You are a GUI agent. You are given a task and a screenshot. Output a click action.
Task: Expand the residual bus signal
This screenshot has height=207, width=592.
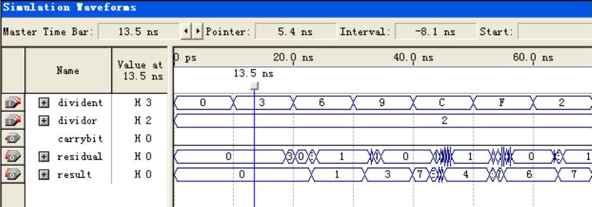click(x=44, y=156)
